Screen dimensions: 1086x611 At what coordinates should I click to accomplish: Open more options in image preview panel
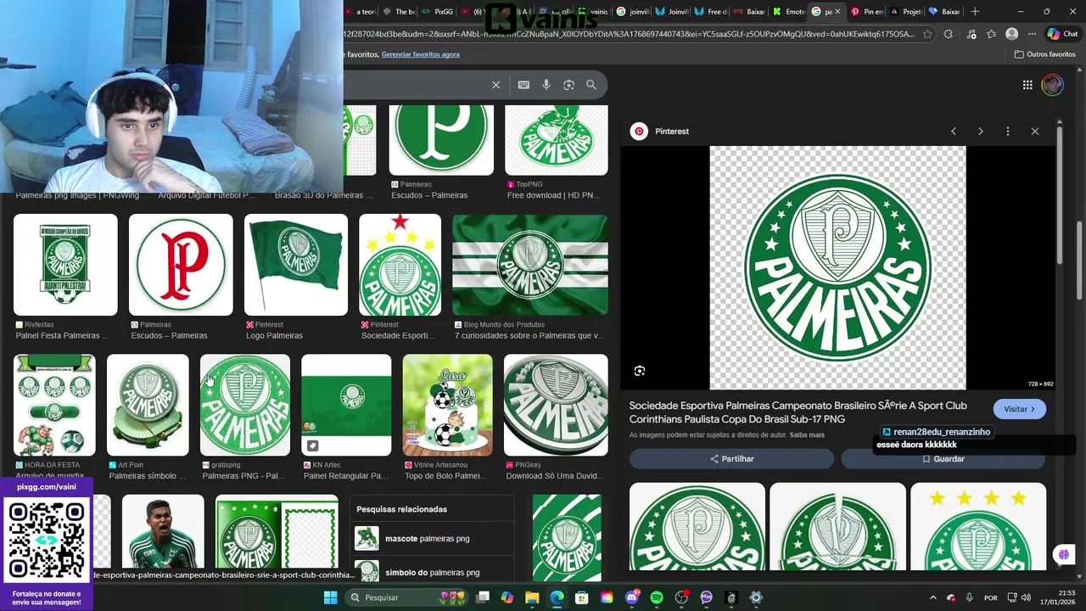click(x=1008, y=132)
